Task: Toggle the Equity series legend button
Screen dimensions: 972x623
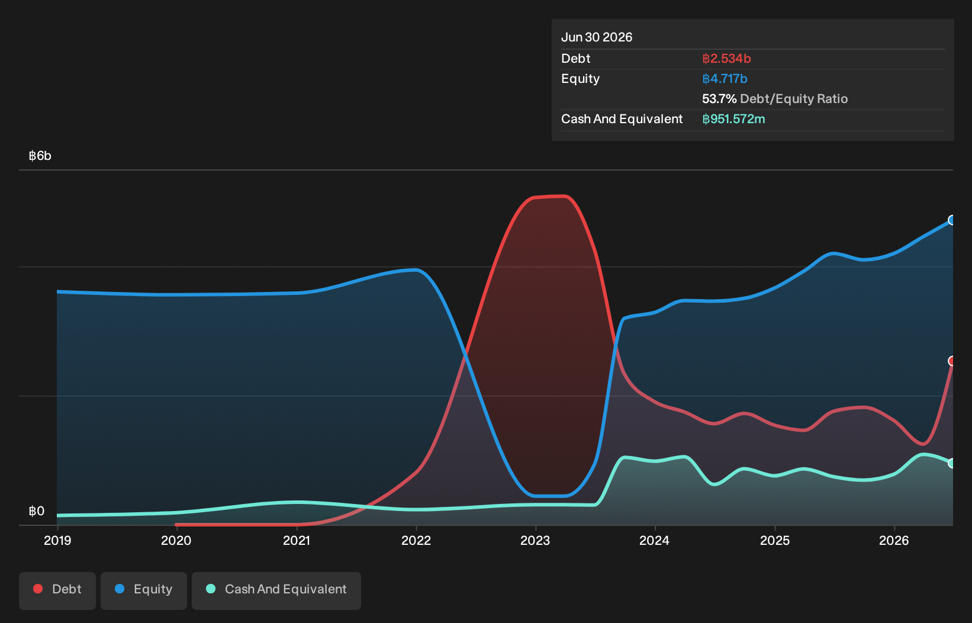Action: point(144,590)
